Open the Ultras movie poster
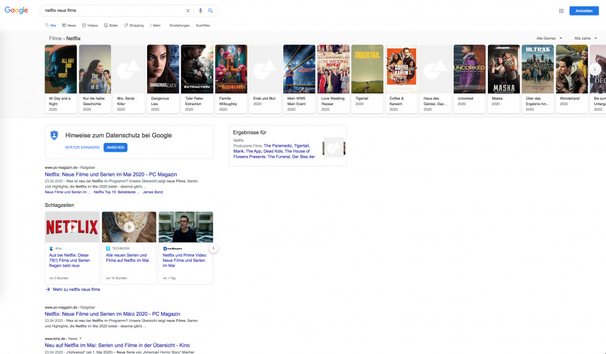 537,69
